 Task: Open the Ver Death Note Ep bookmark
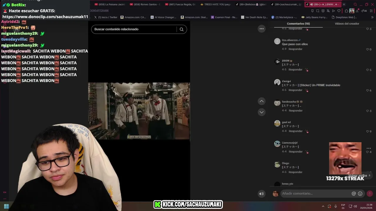coord(254,17)
